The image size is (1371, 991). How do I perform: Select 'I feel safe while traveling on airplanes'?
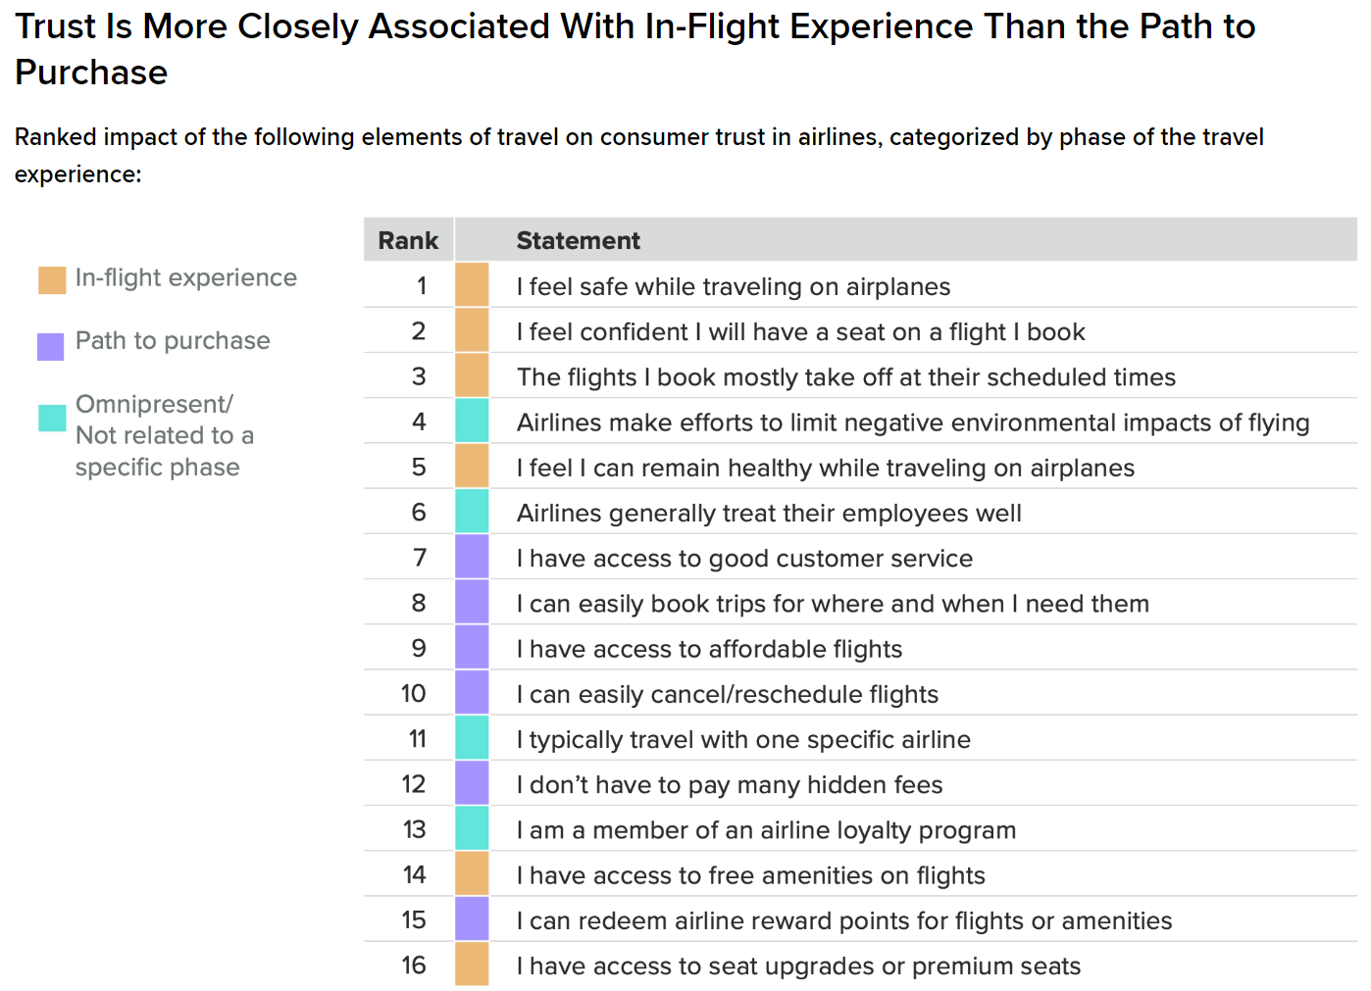pyautogui.click(x=733, y=287)
